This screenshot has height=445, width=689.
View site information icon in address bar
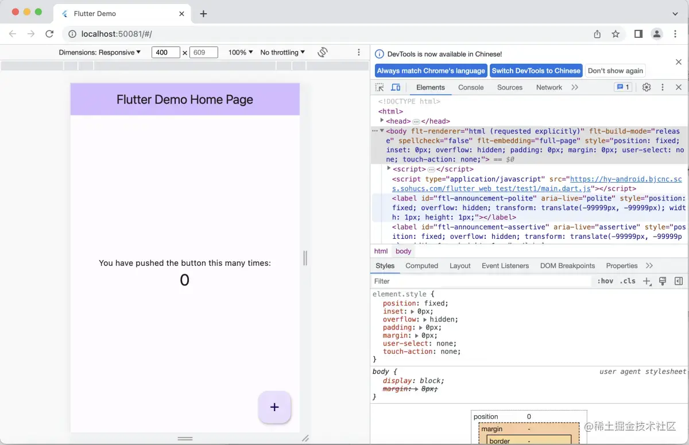click(72, 34)
